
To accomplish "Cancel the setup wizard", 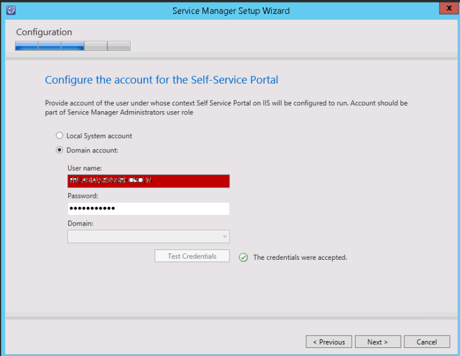I will [427, 342].
